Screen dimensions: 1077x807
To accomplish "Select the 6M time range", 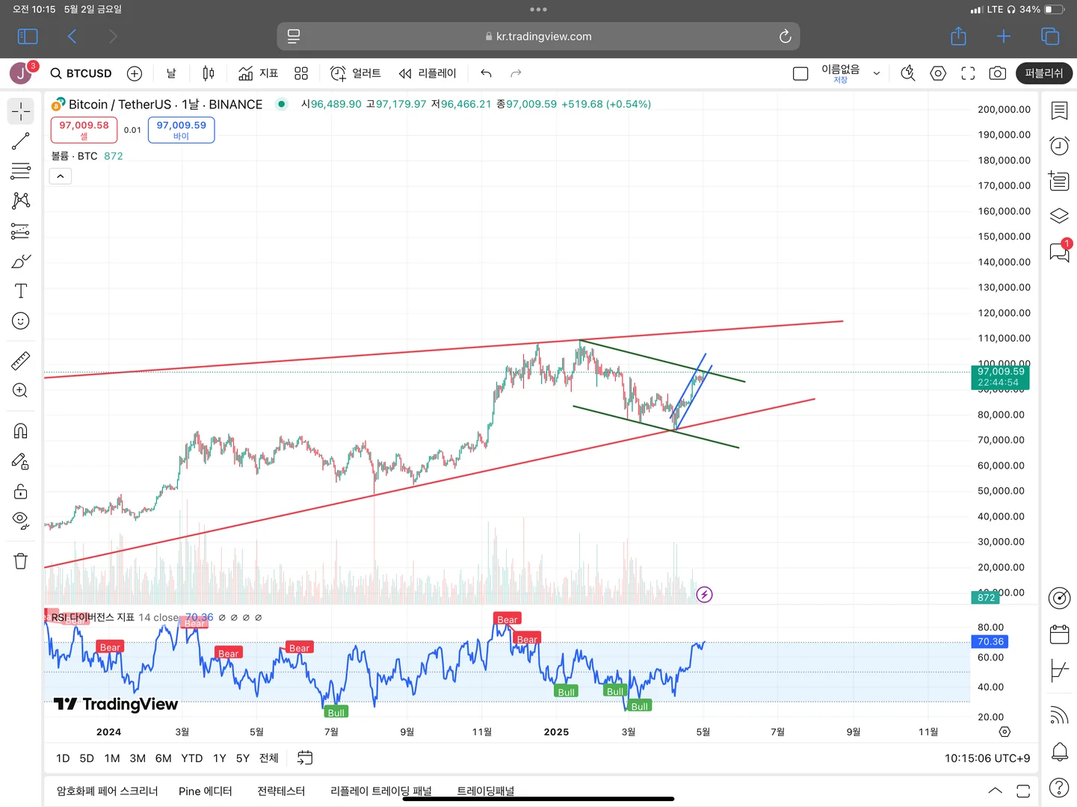I will point(163,758).
